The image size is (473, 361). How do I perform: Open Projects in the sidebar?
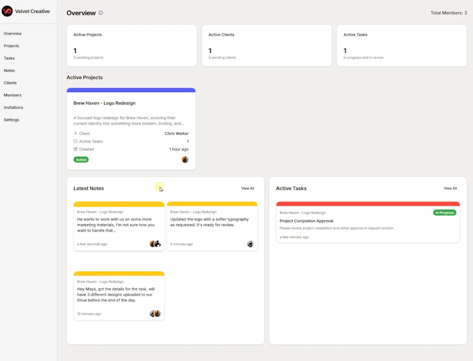point(11,46)
